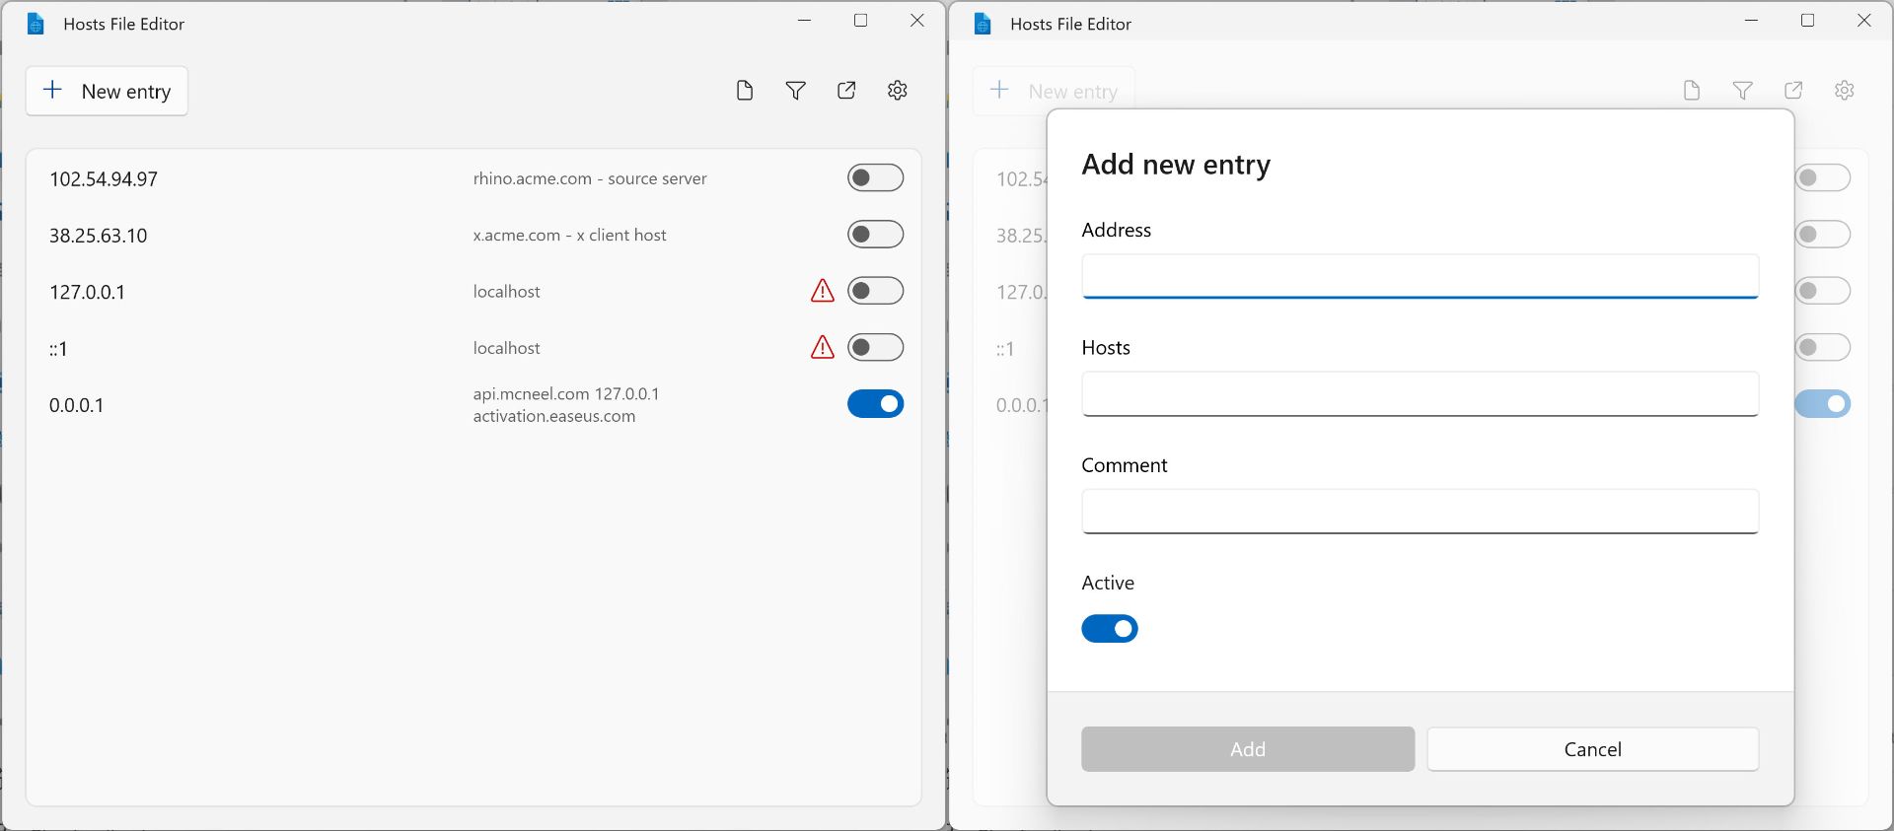Click into the Hosts text field
Viewport: 1894px width, 831px height.
[1420, 394]
